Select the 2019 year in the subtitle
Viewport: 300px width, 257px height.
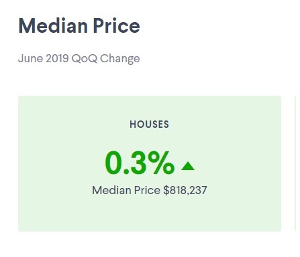[x=57, y=58]
